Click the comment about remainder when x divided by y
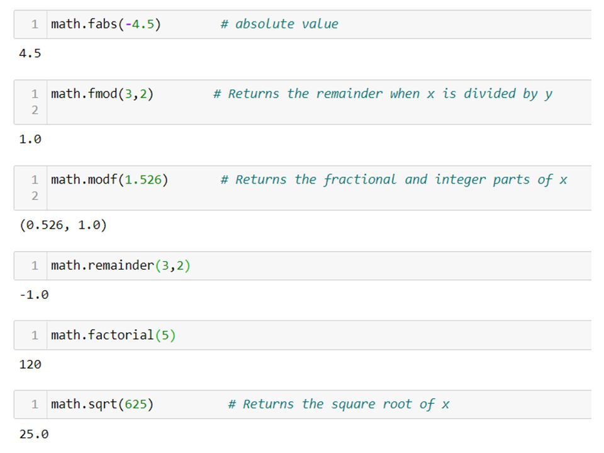Image resolution: width=604 pixels, height=453 pixels. pyautogui.click(x=383, y=94)
